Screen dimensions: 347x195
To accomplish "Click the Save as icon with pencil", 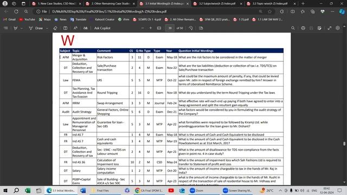I will coord(319,28).
